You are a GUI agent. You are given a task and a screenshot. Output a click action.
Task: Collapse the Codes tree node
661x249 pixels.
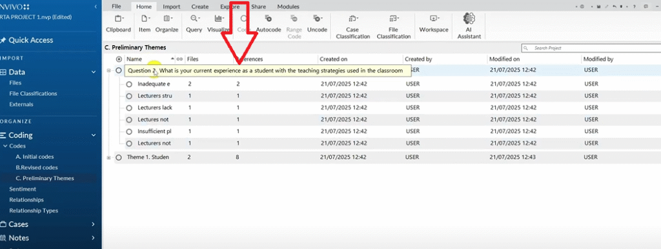[x=5, y=146]
